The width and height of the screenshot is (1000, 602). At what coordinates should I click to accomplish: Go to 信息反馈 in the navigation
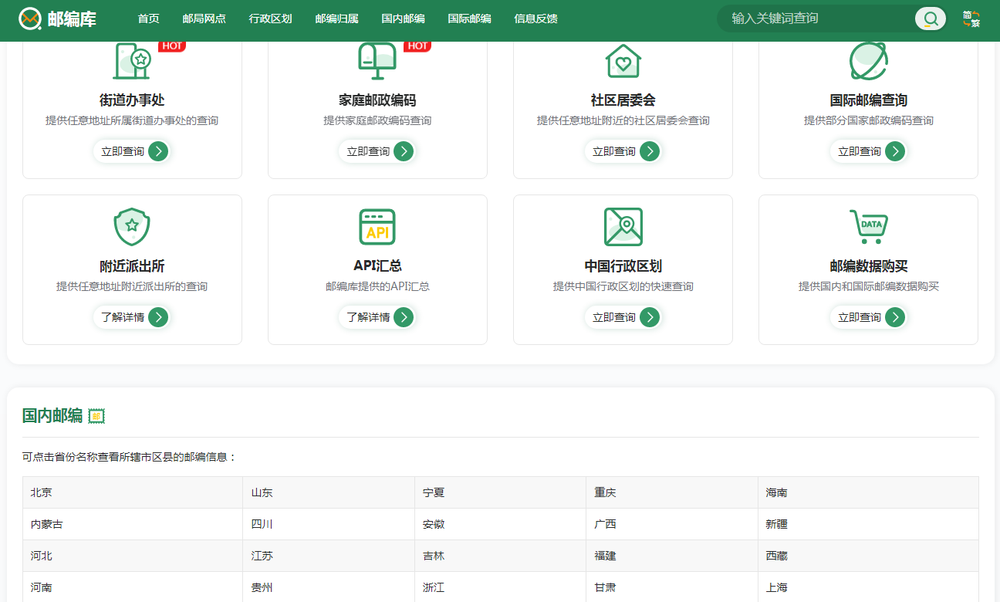(535, 19)
